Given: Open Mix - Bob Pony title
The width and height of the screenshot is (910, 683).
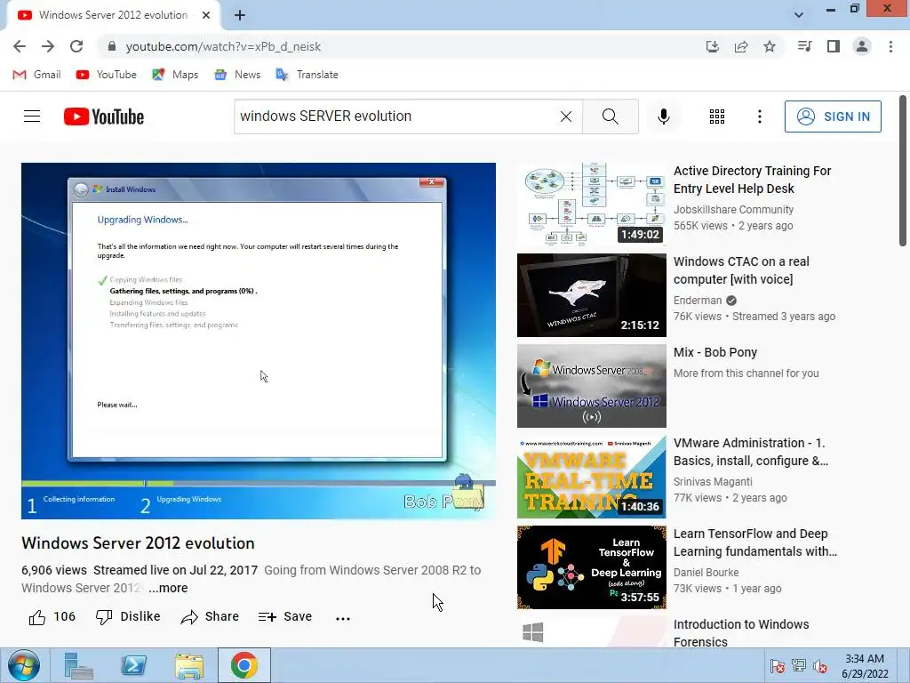Looking at the screenshot, I should click(715, 352).
